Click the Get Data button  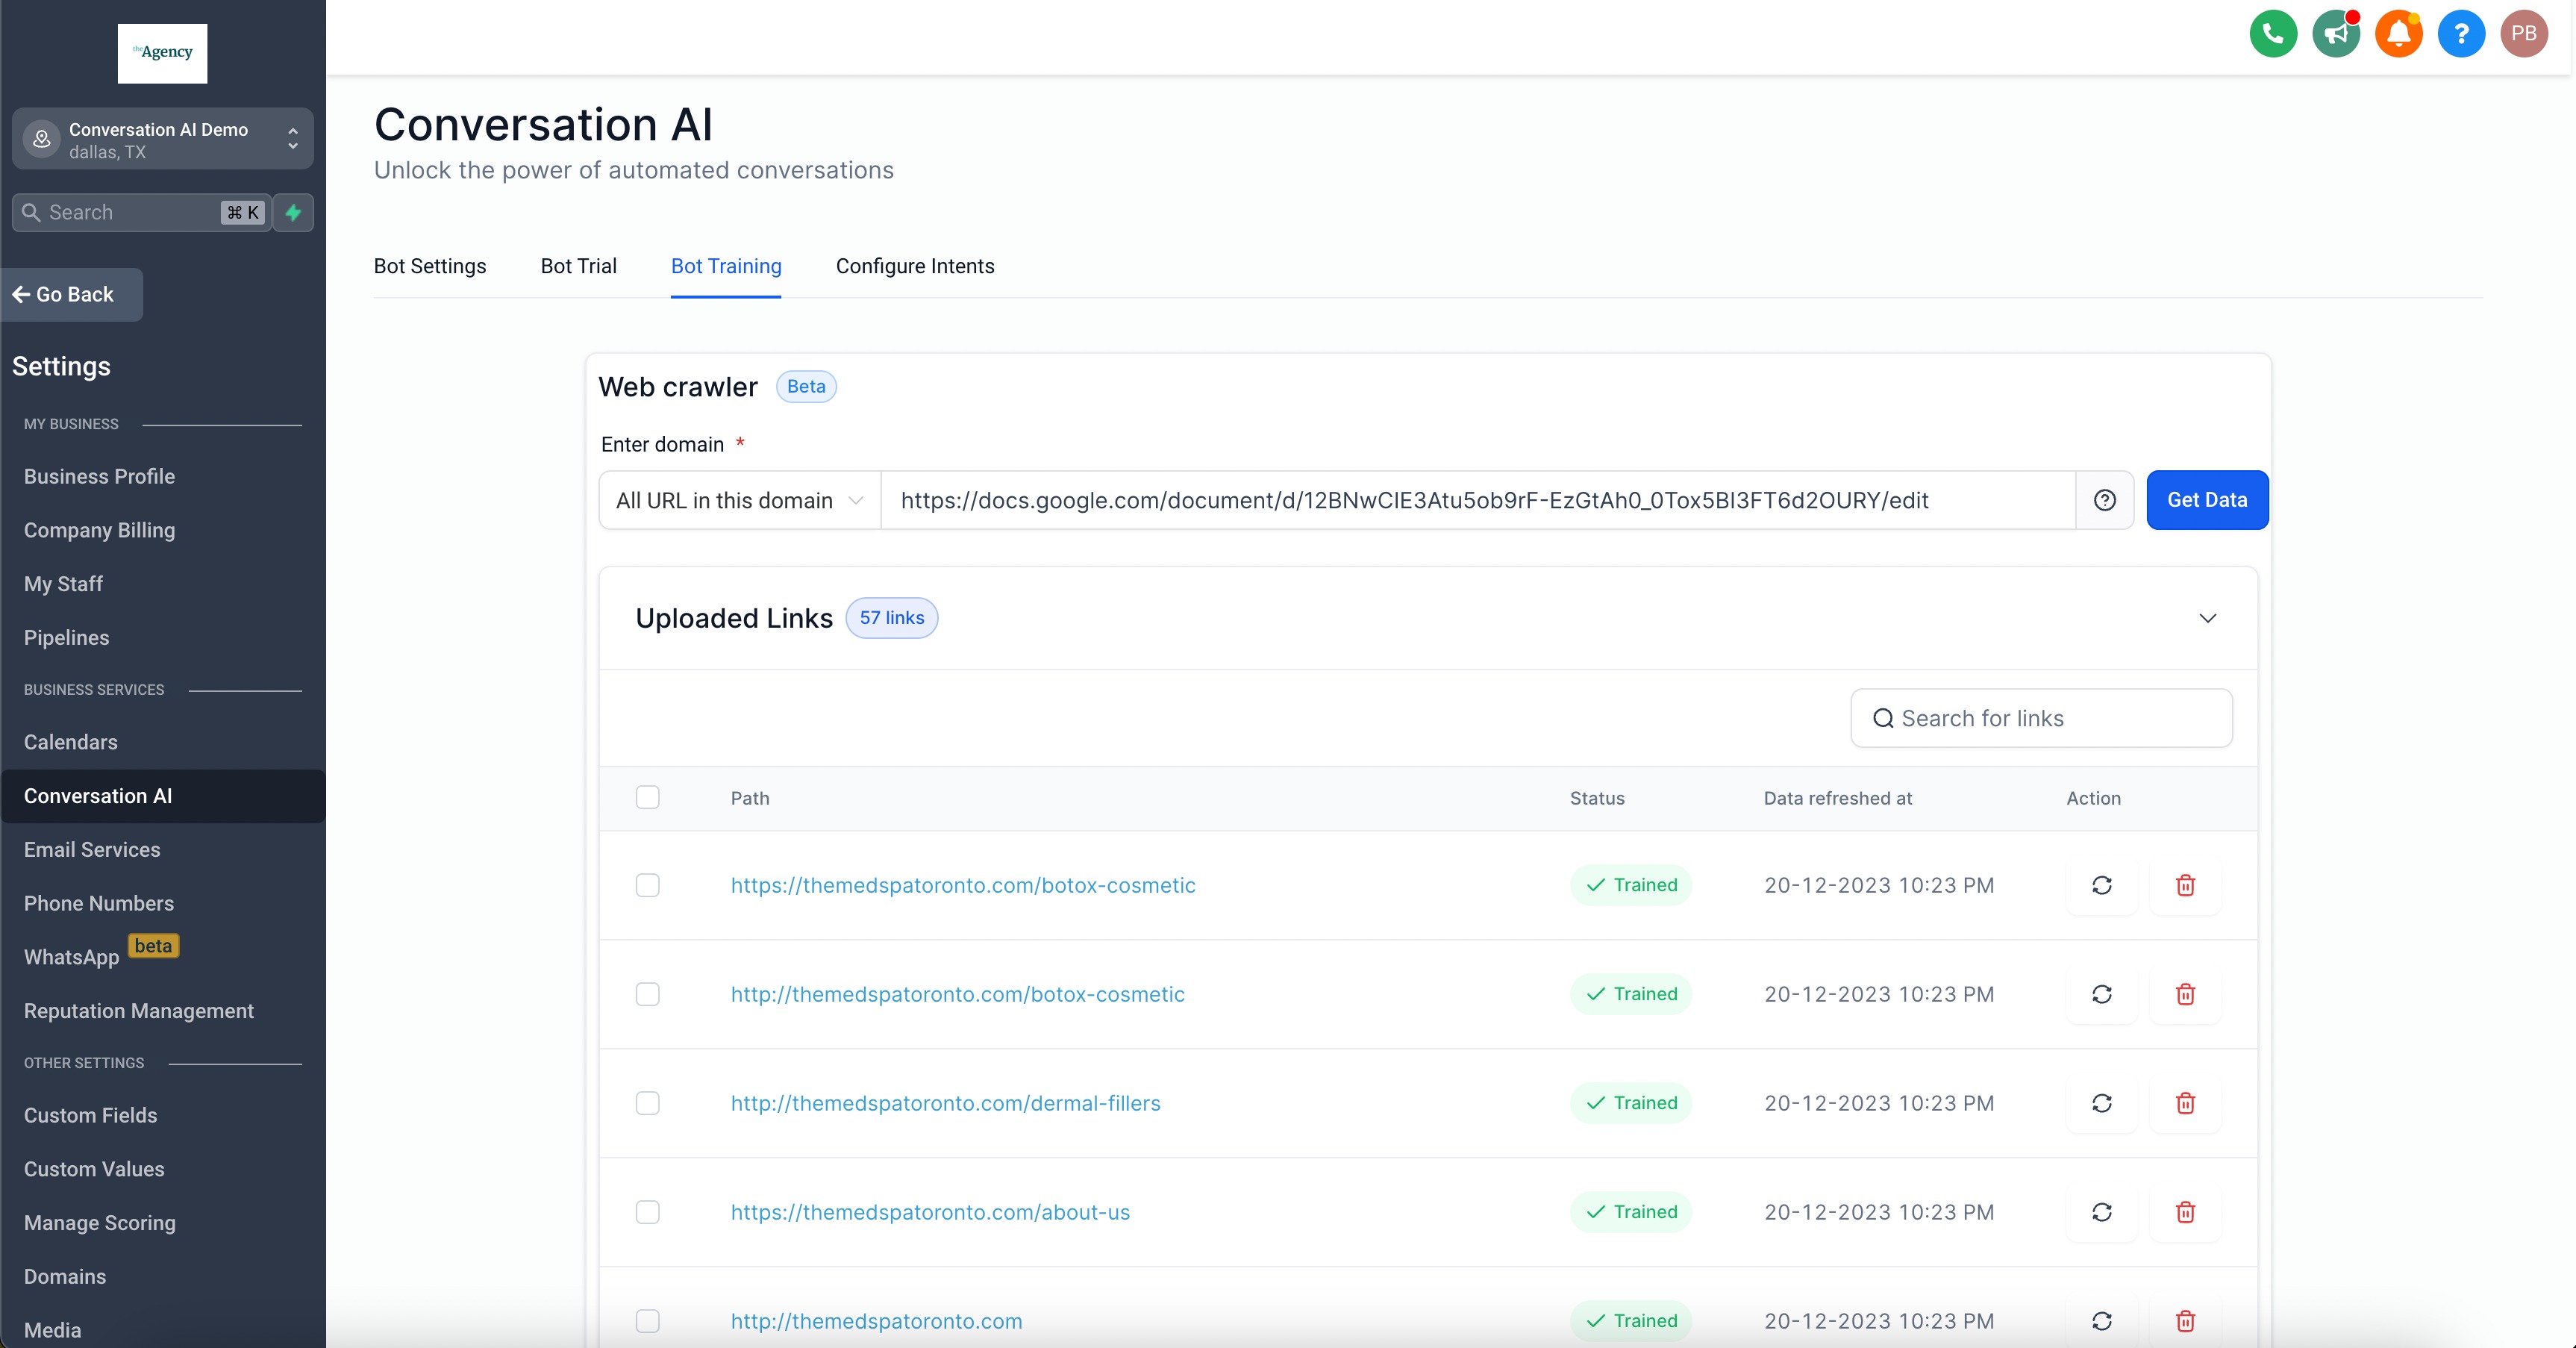tap(2206, 500)
